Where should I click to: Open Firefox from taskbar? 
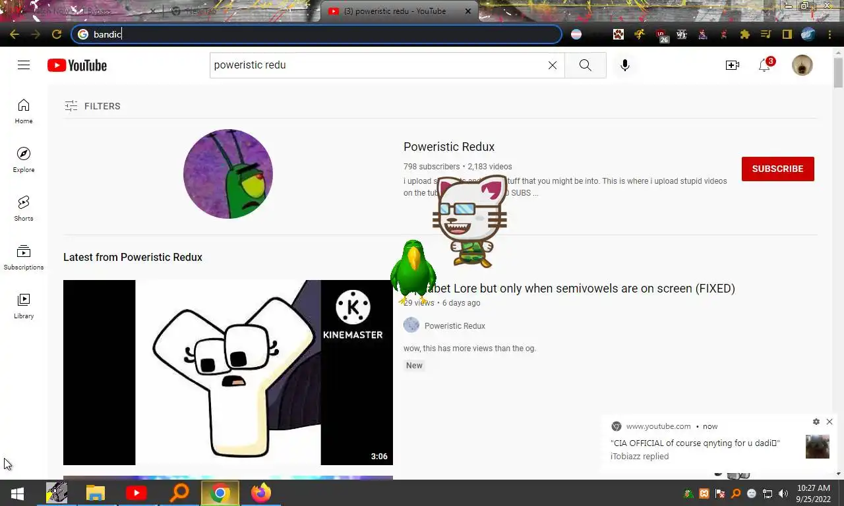(261, 493)
